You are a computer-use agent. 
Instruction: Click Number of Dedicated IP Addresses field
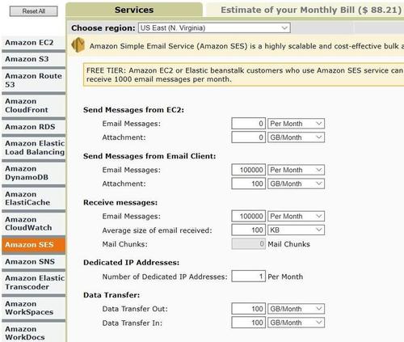point(248,277)
